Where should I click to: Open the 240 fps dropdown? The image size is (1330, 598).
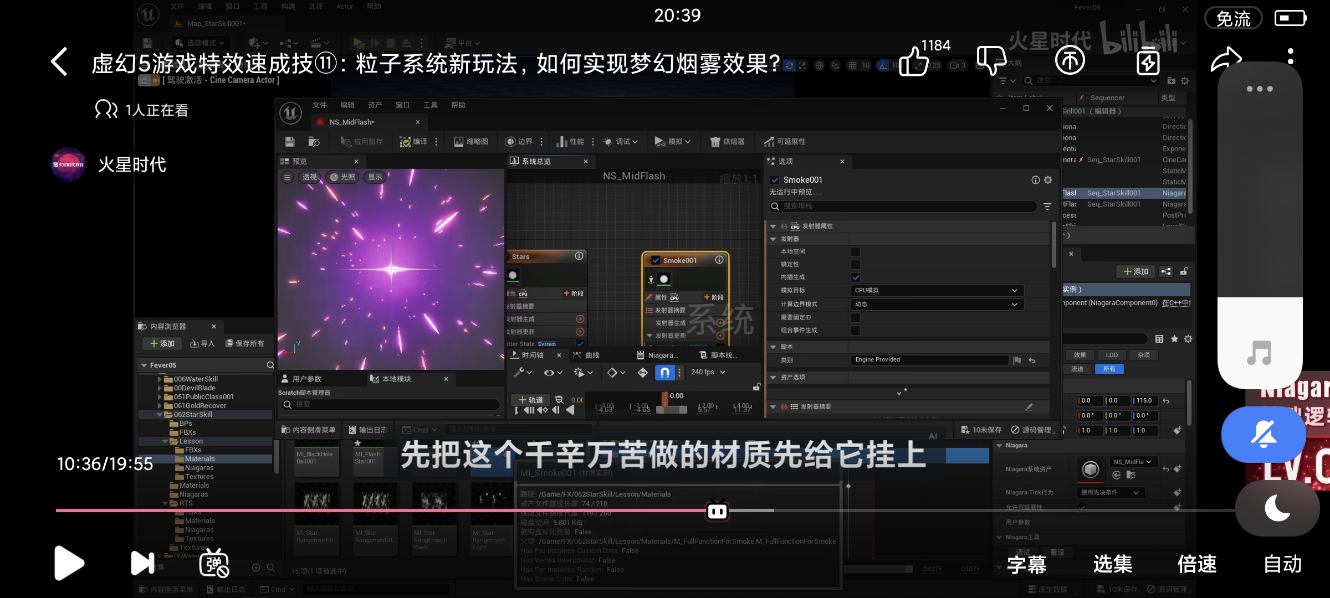coord(708,372)
